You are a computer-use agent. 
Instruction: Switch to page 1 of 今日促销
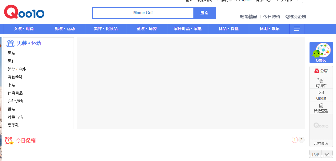pyautogui.click(x=294, y=140)
